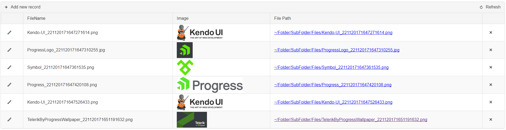Select the FileName column header

36,18
